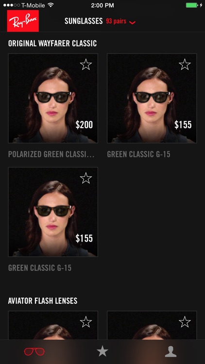Open top-right $155 Wayfarer model photo
This screenshot has height=364, width=205.
click(x=152, y=98)
